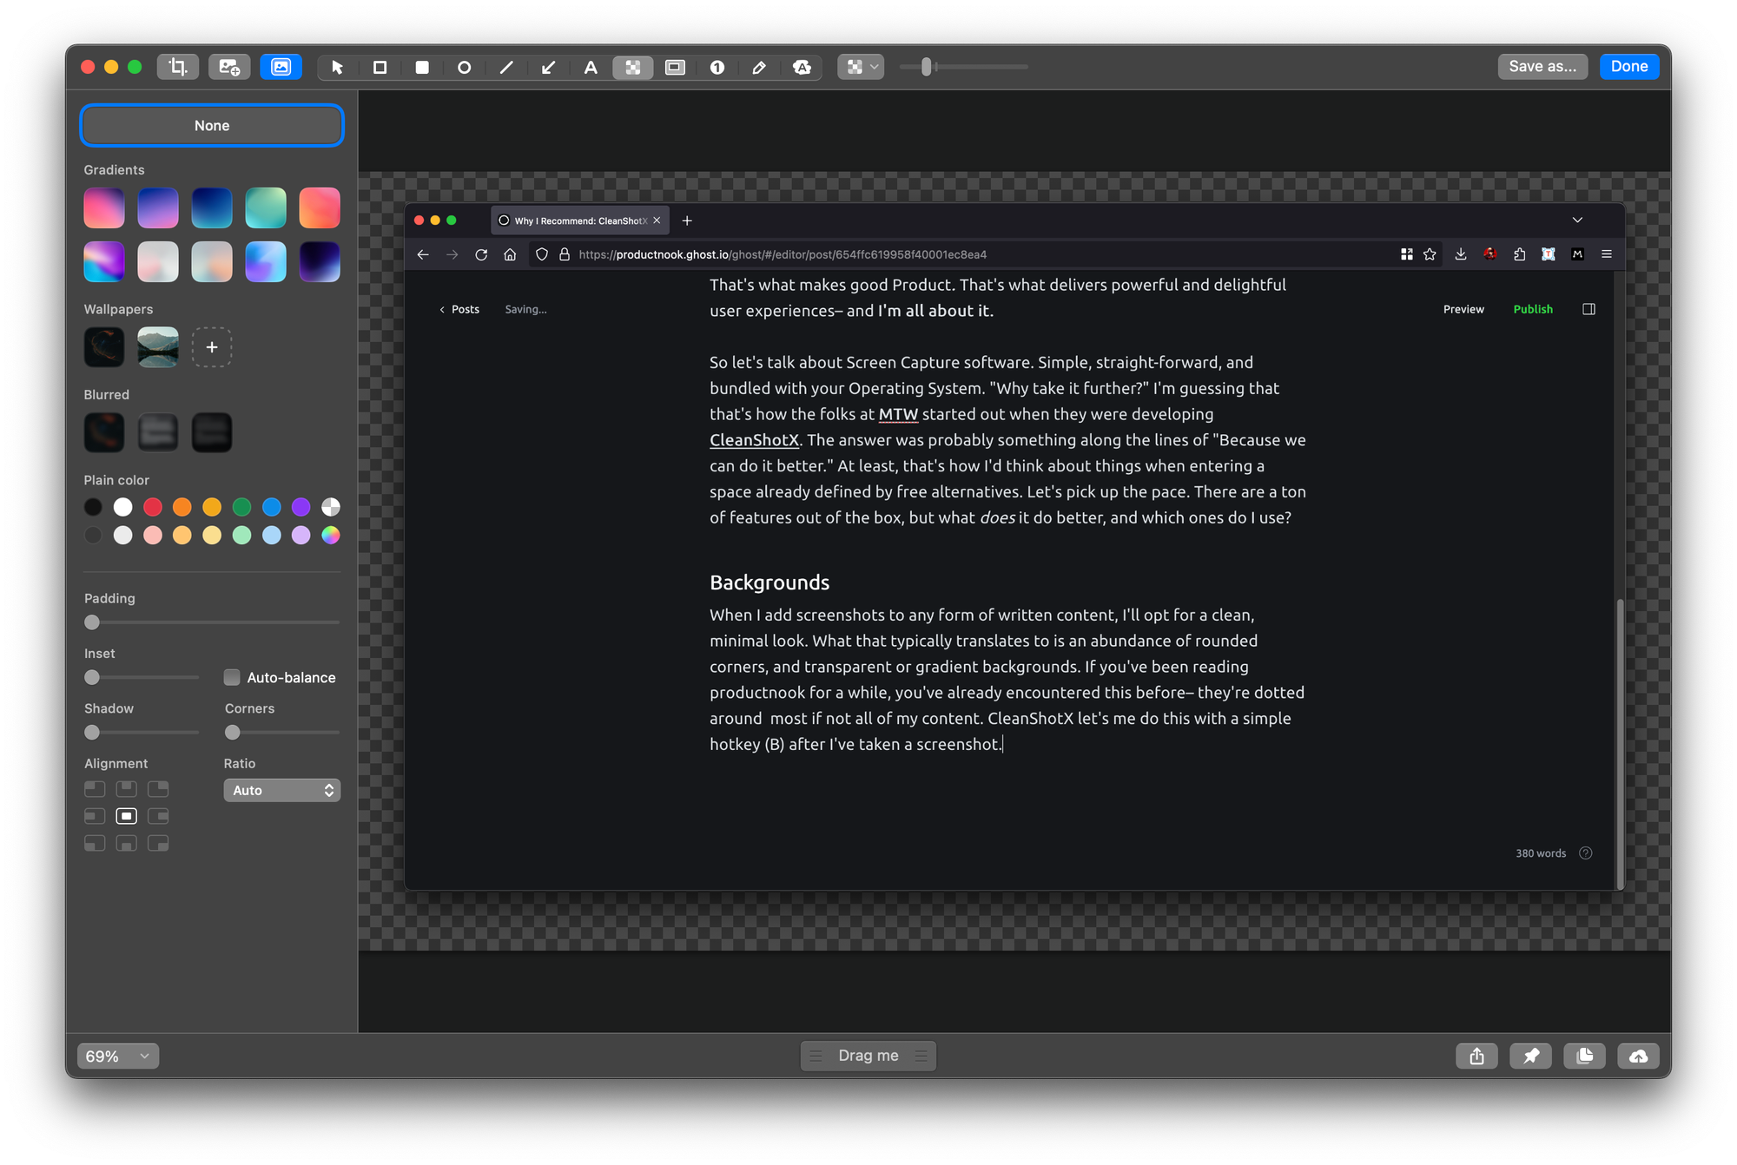1737x1165 pixels.
Task: Click the CleanShotX hyperlink in text
Action: (754, 440)
